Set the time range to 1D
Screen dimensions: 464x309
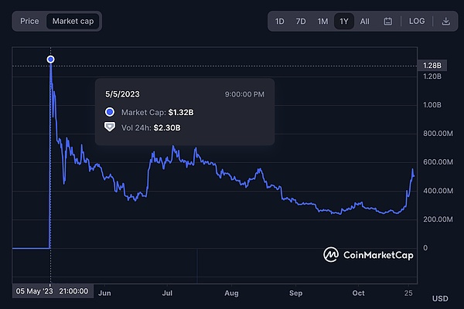tap(280, 22)
